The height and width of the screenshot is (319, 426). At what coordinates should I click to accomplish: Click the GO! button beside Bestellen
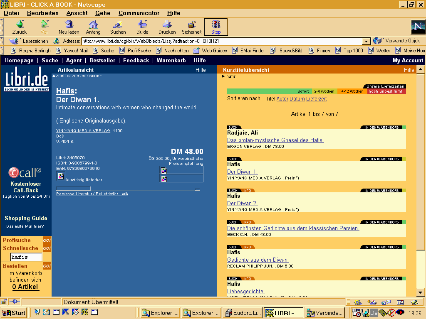tap(47, 266)
